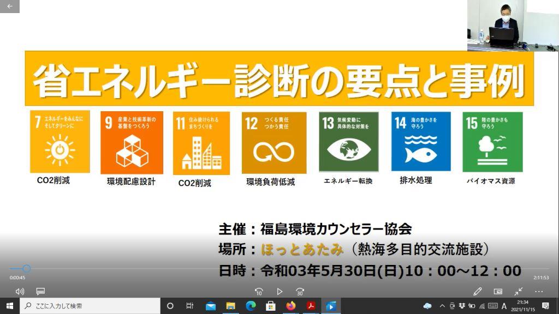Exit full screen mode
Image resolution: width=559 pixels, height=314 pixels.
tap(519, 292)
